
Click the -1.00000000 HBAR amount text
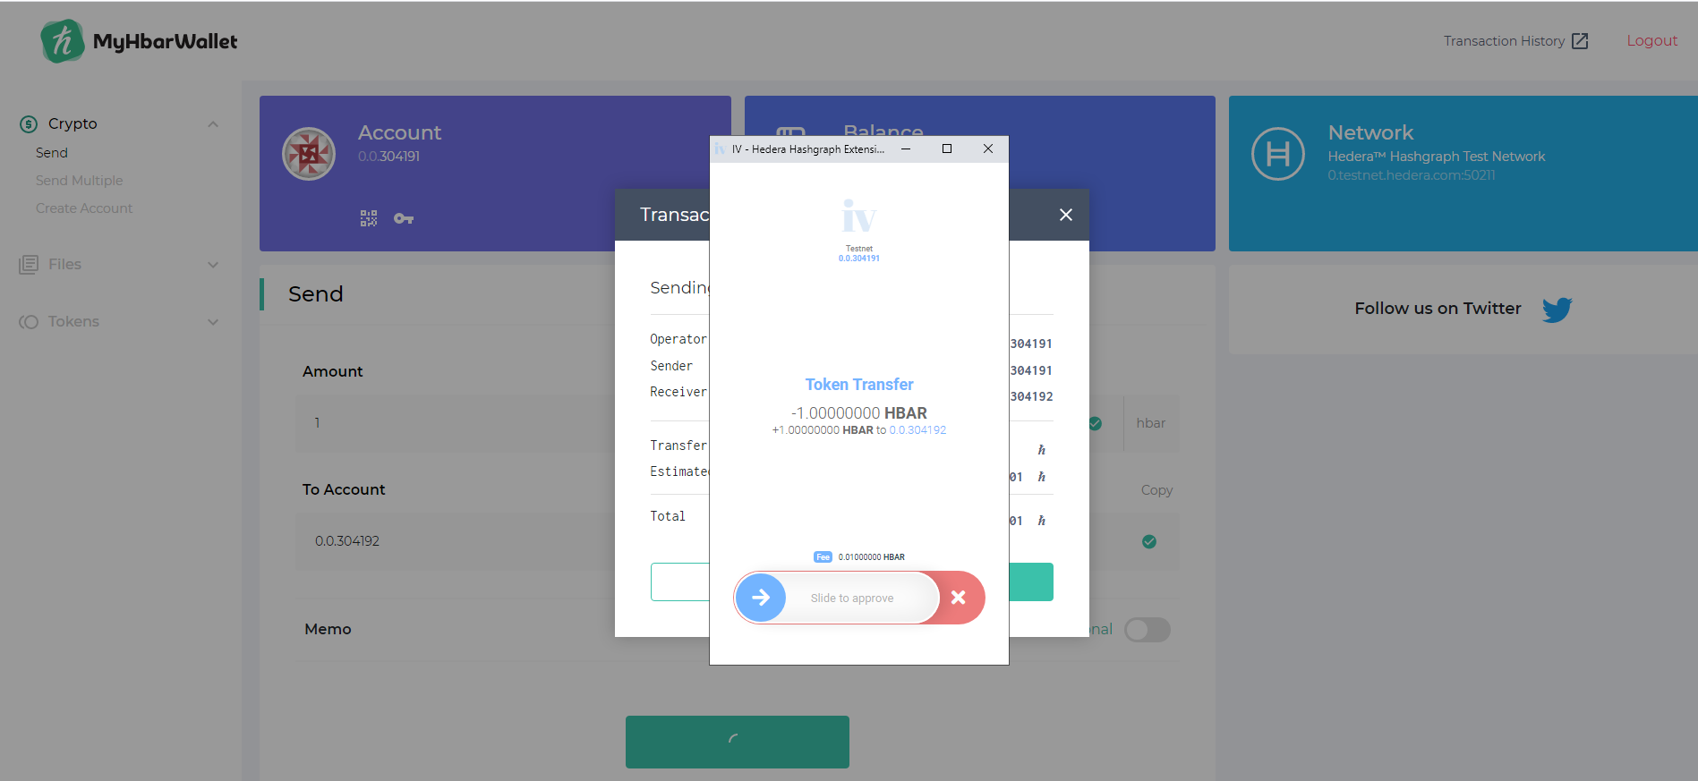click(859, 413)
